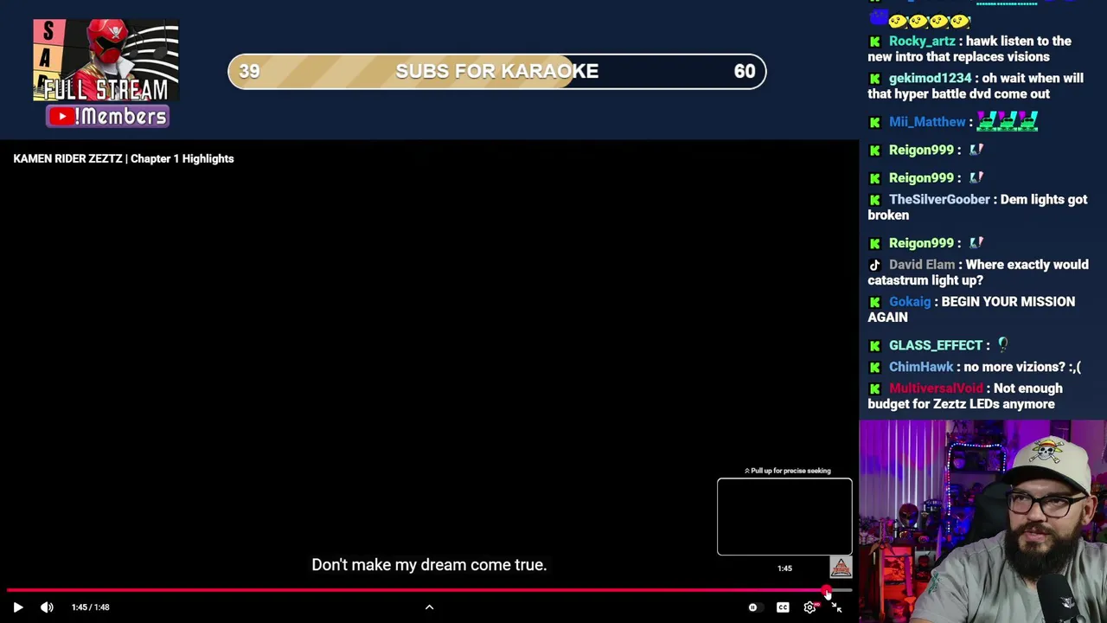Screen dimensions: 1107x623
Task: Click the 1:45 seek preview timestamp
Action: [784, 568]
